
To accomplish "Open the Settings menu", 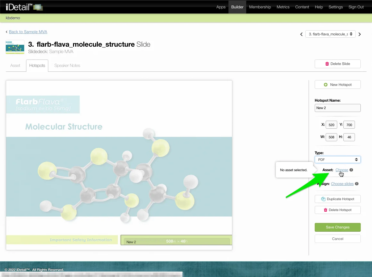I will [336, 7].
